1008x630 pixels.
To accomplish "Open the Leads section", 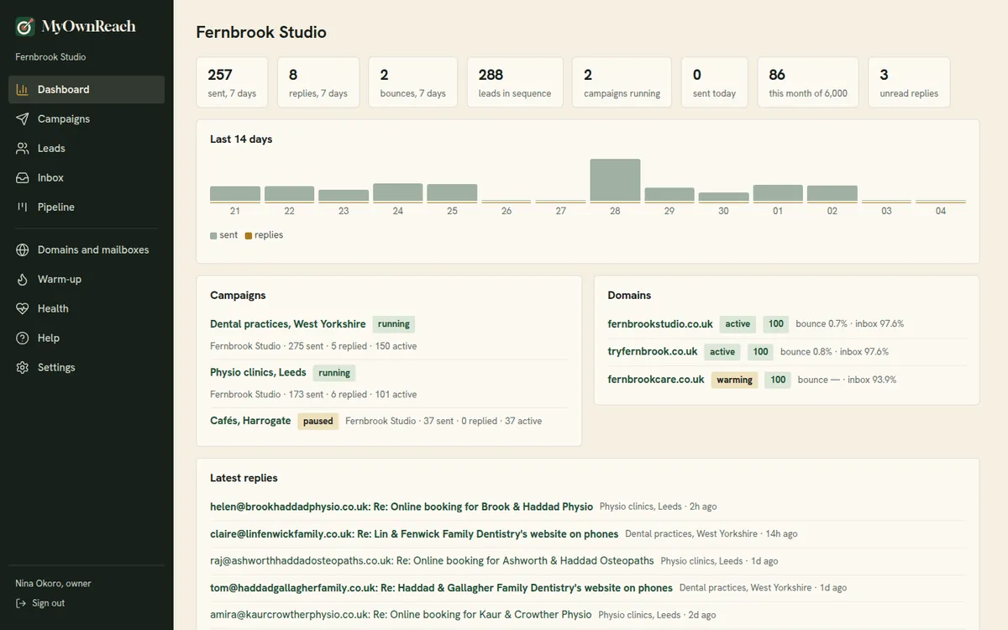I will click(87, 148).
